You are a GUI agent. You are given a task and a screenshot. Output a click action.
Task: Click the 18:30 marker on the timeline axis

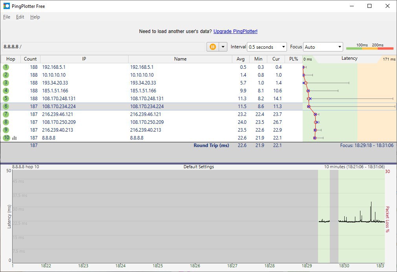pyautogui.click(x=344, y=266)
